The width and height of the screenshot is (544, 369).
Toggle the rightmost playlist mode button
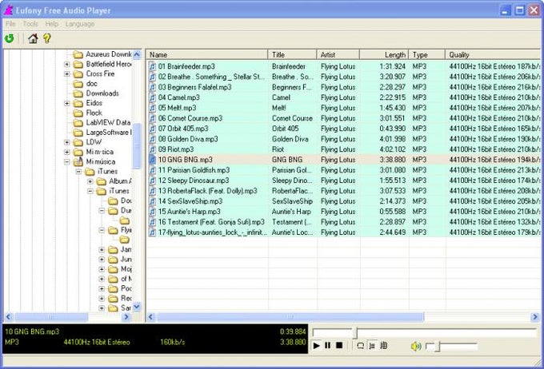383,346
